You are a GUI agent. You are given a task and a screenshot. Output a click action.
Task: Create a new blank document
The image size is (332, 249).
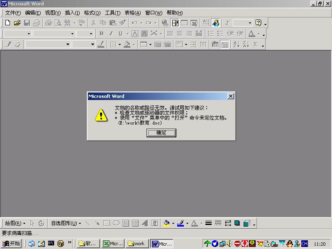(x=7, y=23)
